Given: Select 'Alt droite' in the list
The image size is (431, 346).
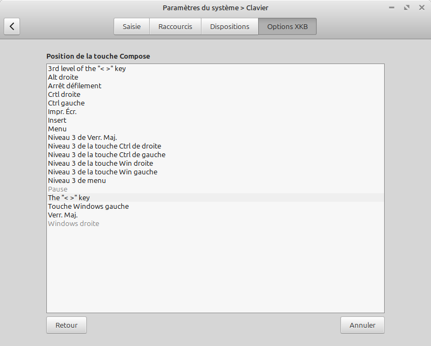Looking at the screenshot, I should [x=63, y=77].
